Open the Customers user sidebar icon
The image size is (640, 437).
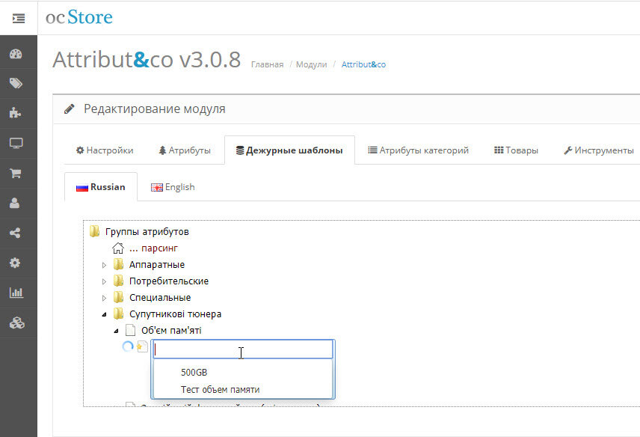(15, 203)
